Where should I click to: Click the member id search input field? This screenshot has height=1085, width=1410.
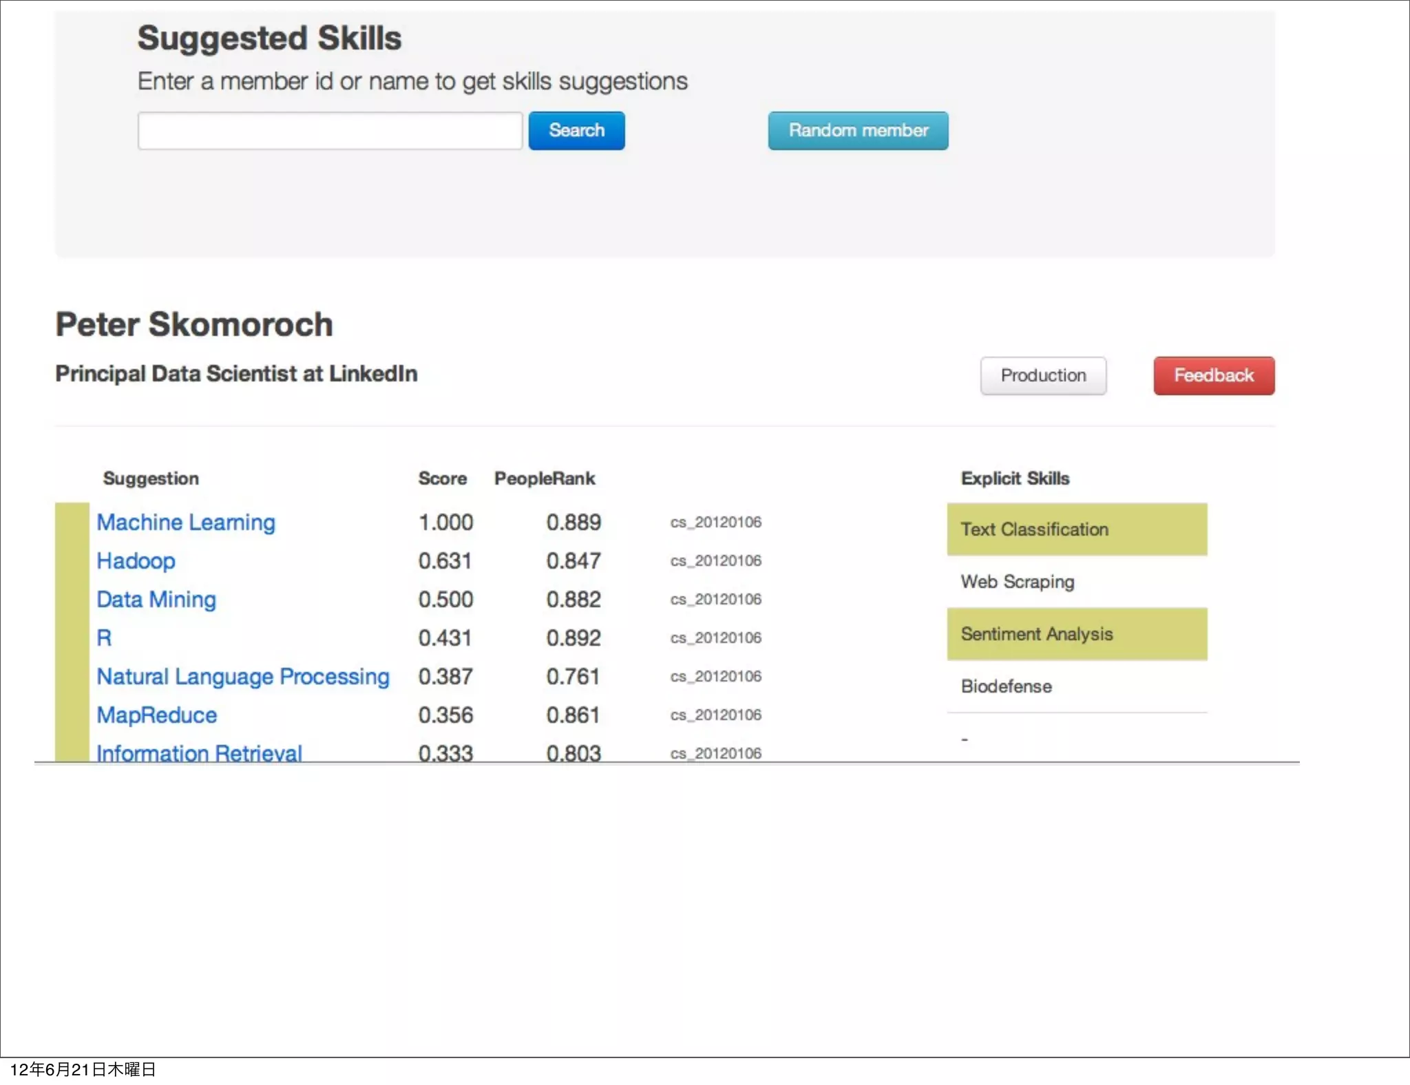point(330,131)
